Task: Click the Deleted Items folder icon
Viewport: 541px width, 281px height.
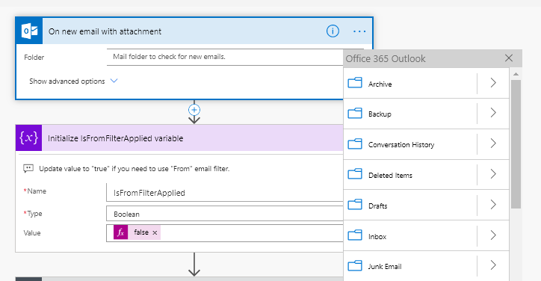Action: [x=355, y=174]
